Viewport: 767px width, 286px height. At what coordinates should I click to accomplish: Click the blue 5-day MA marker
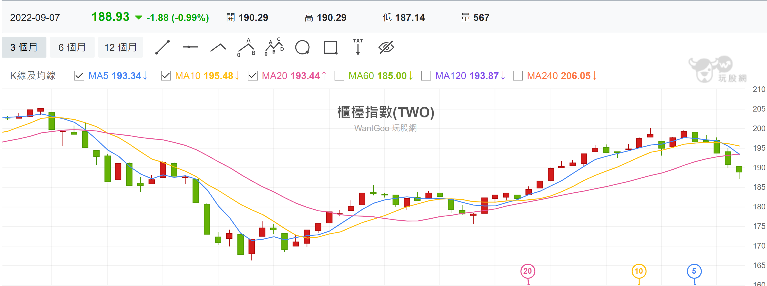click(x=694, y=271)
